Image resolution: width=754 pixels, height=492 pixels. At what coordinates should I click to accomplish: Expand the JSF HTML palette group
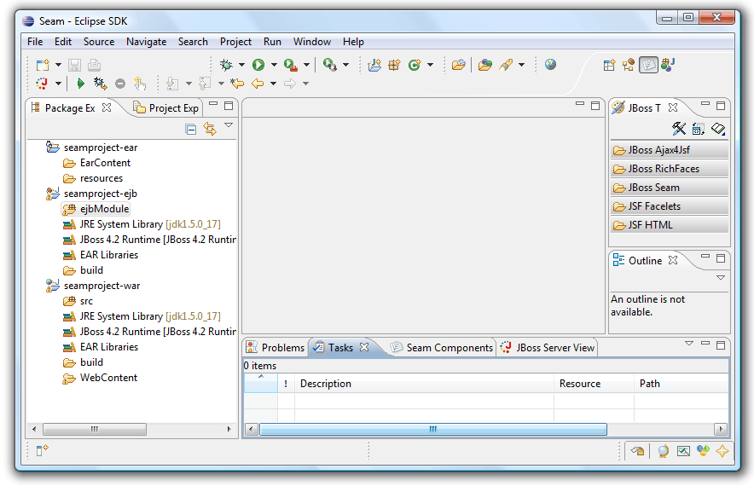click(669, 225)
